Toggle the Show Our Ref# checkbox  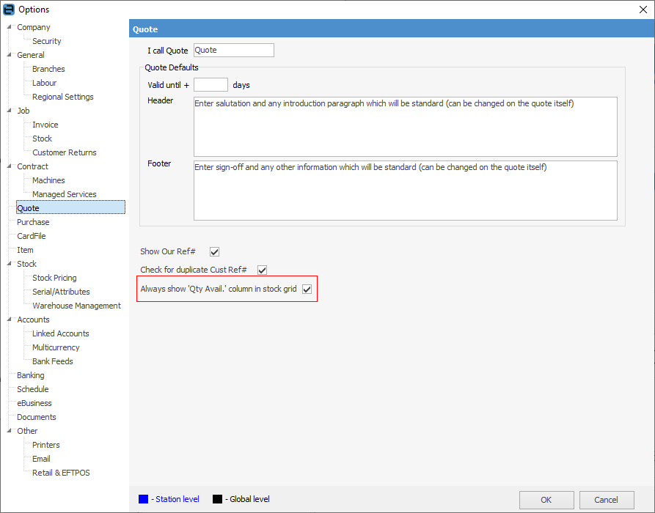click(215, 252)
